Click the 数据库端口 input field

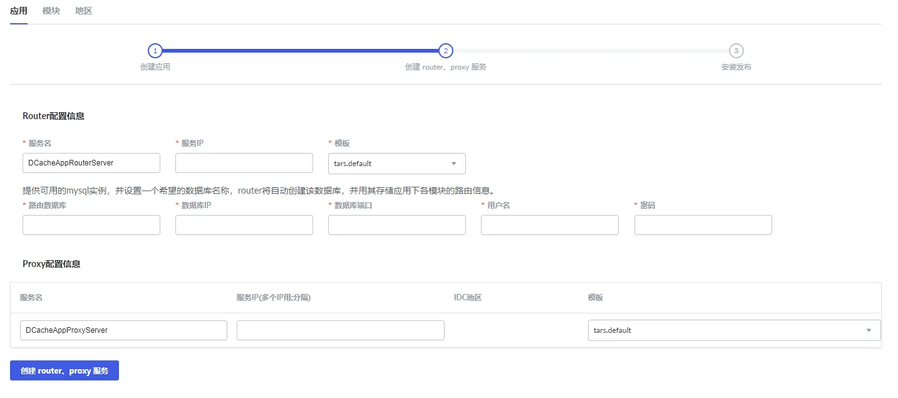397,225
